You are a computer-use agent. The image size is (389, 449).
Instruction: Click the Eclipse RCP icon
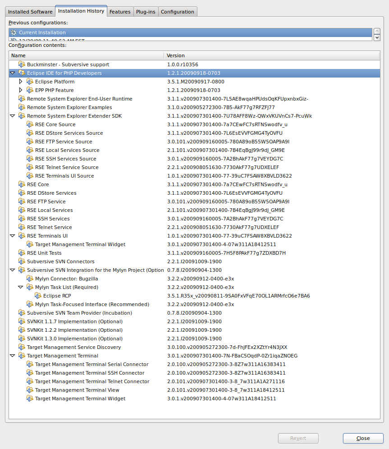pyautogui.click(x=38, y=296)
